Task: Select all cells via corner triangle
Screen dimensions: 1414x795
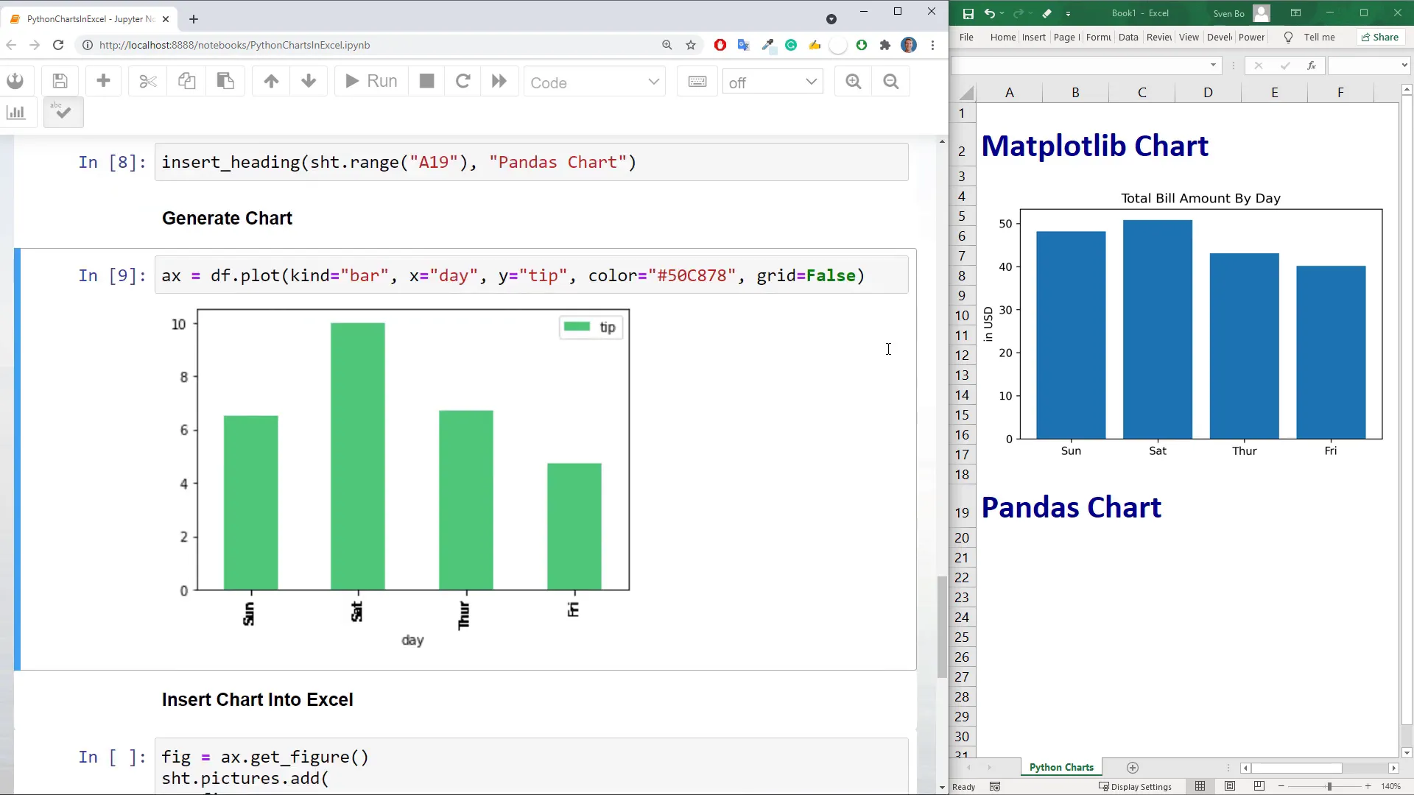Action: (x=966, y=93)
